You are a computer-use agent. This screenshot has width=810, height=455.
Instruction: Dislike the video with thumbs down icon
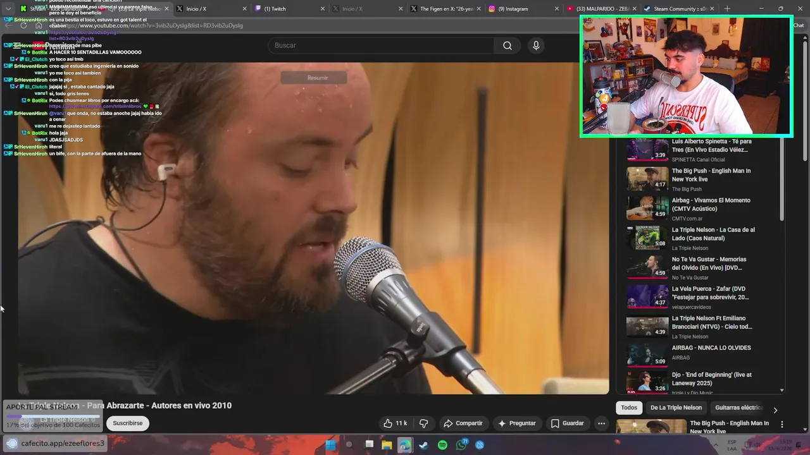click(x=424, y=423)
